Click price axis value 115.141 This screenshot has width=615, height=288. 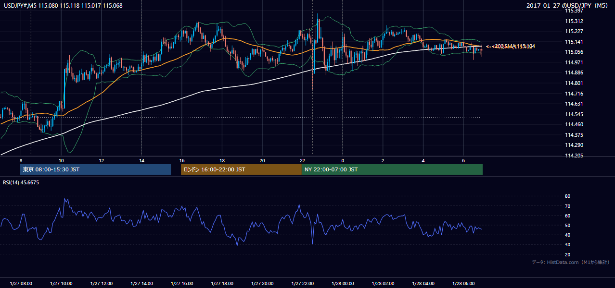click(x=574, y=42)
